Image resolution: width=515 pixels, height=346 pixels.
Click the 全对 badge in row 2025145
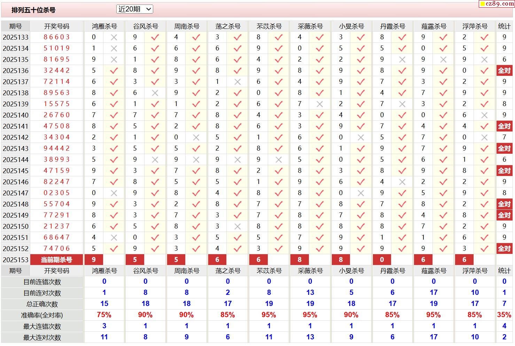coord(504,171)
